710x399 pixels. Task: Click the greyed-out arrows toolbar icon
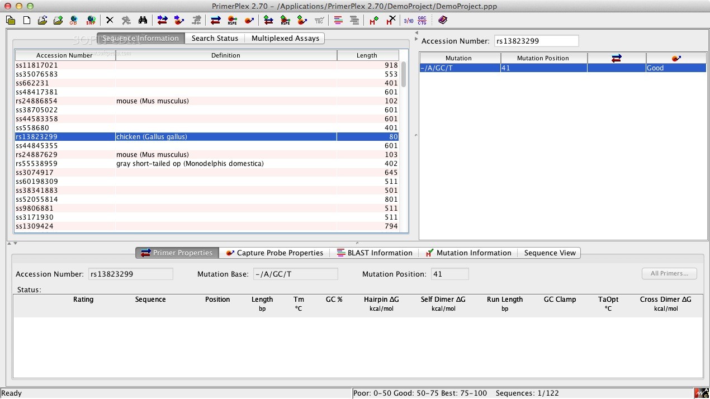196,21
